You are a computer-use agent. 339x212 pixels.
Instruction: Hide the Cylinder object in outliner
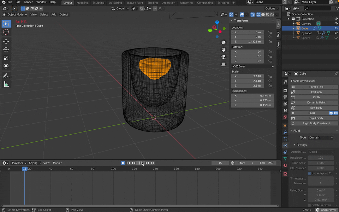pos(336,33)
